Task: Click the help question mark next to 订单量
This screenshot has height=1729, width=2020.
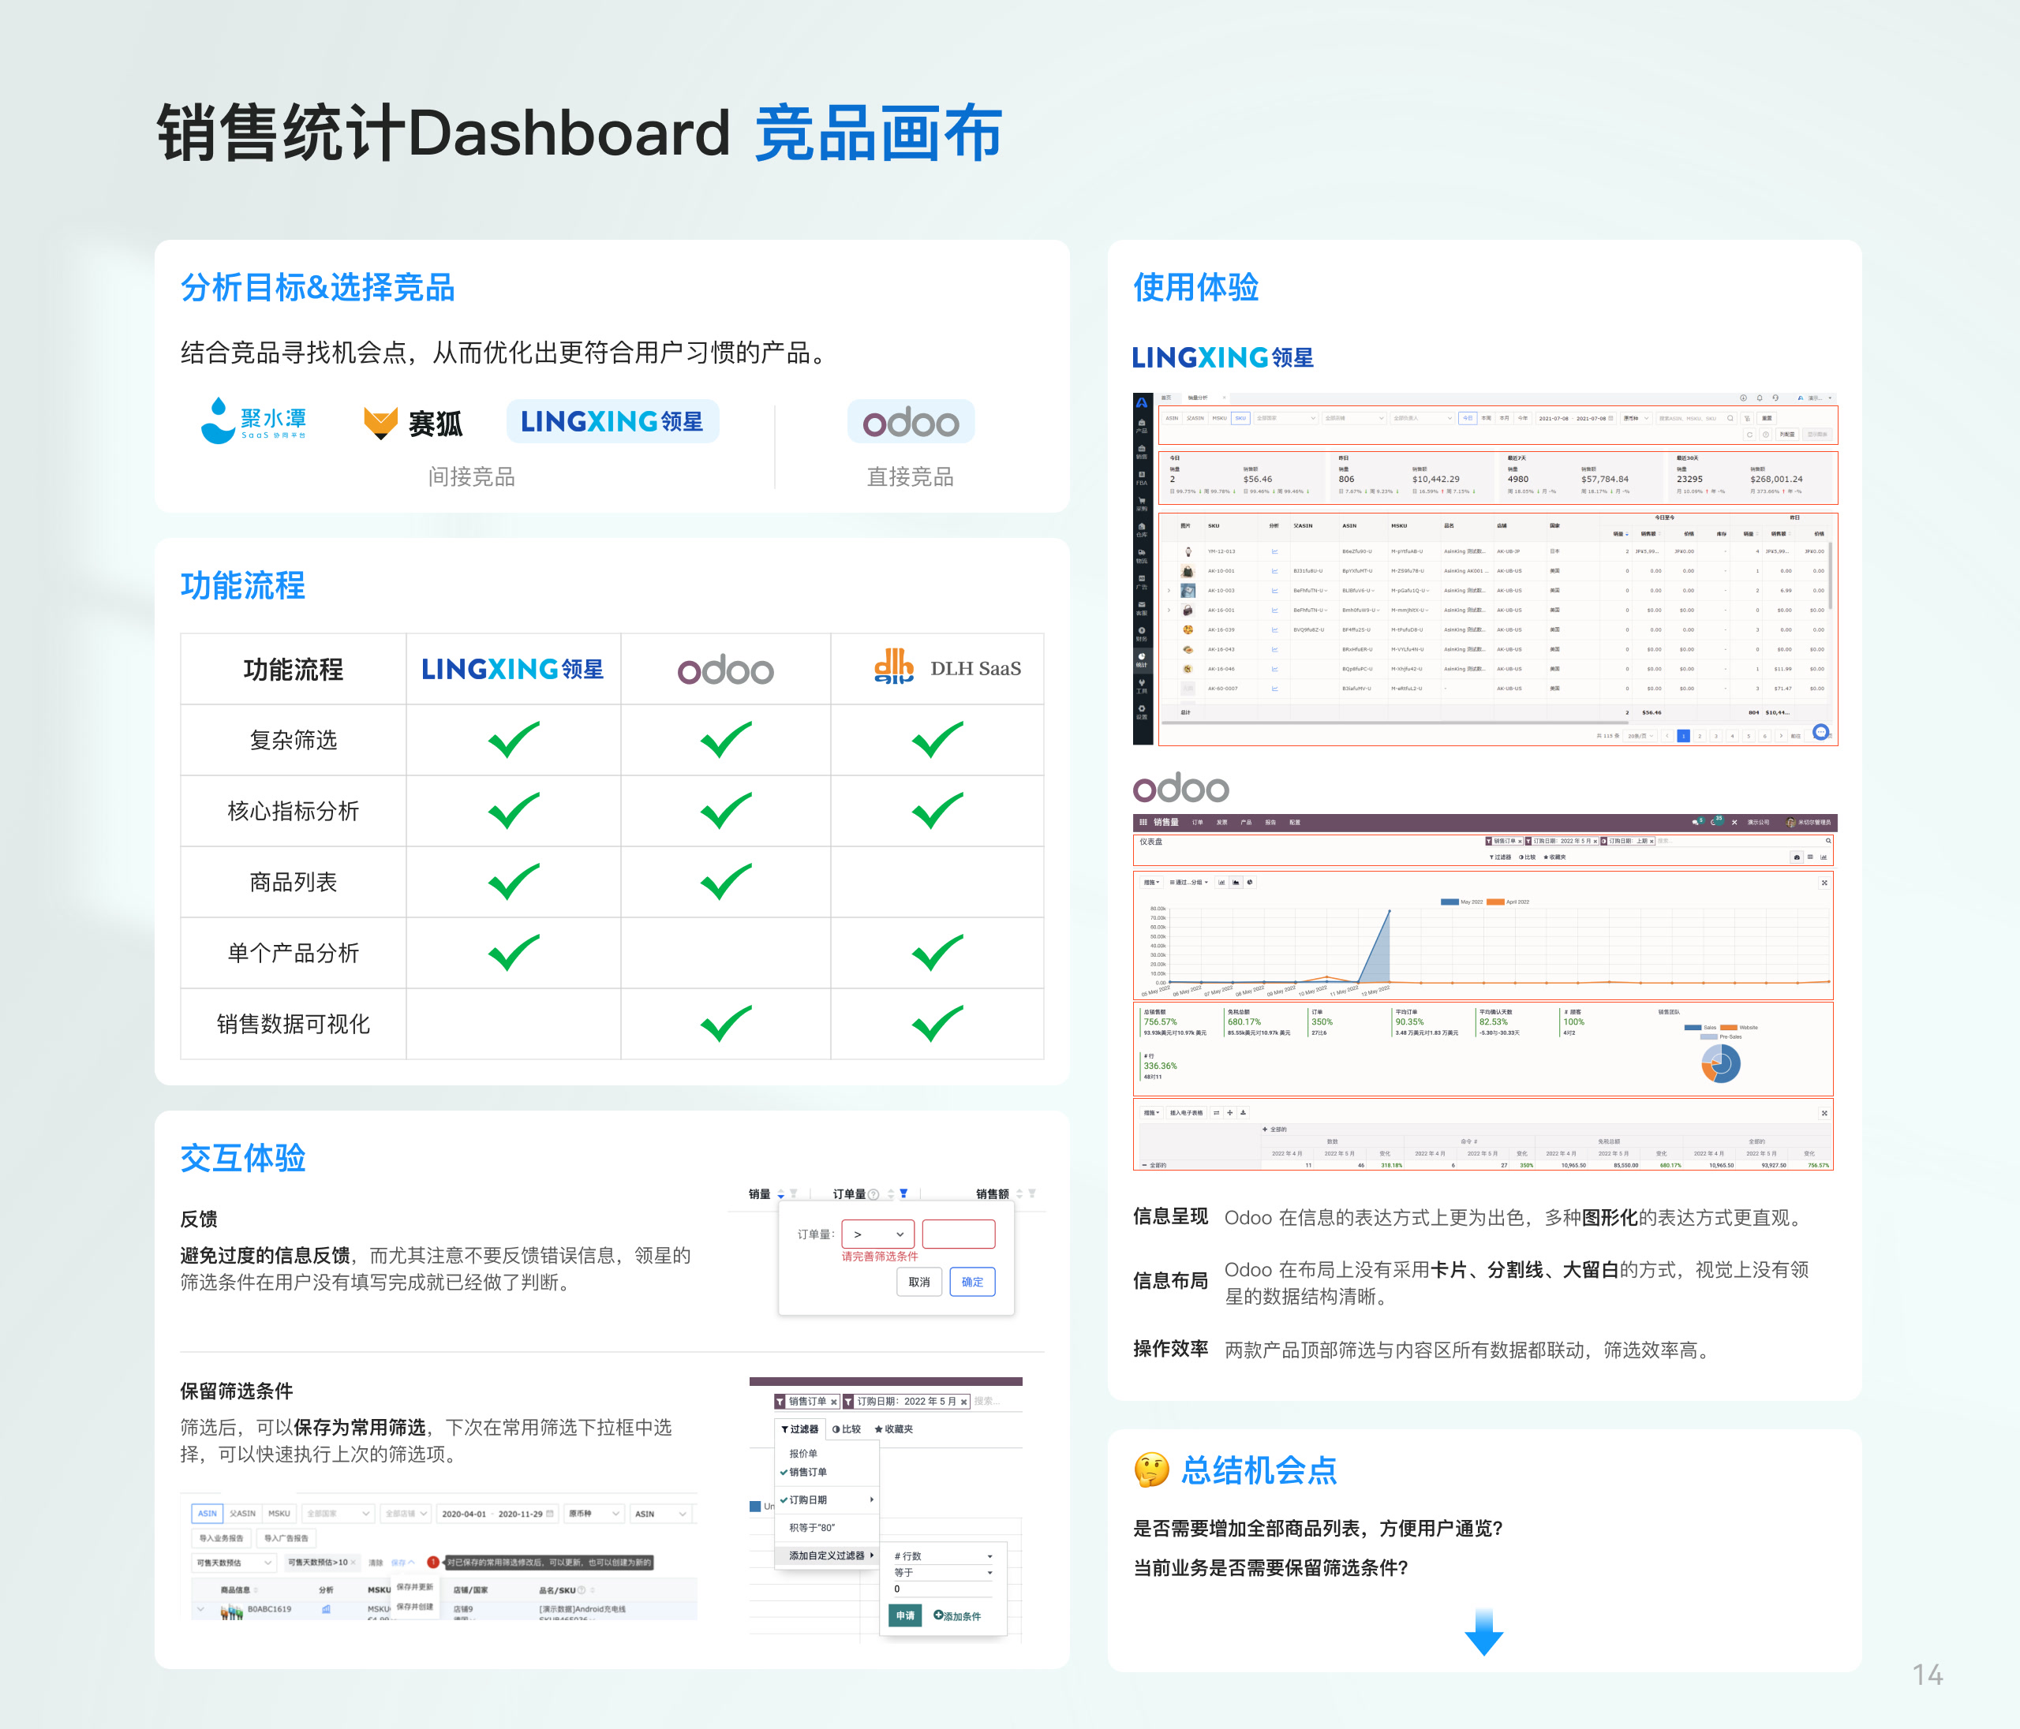Action: click(873, 1194)
